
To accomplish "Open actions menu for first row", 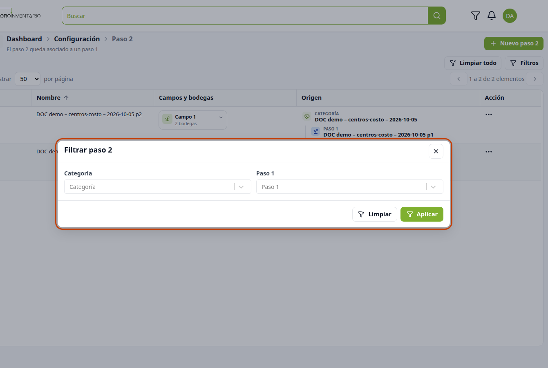I will pyautogui.click(x=488, y=114).
